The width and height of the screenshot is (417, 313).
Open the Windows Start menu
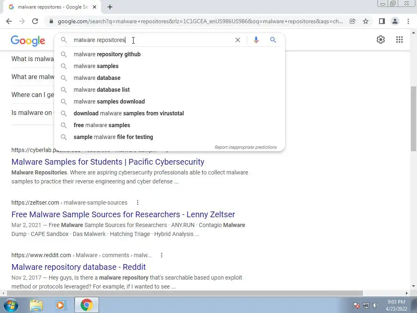point(11,305)
